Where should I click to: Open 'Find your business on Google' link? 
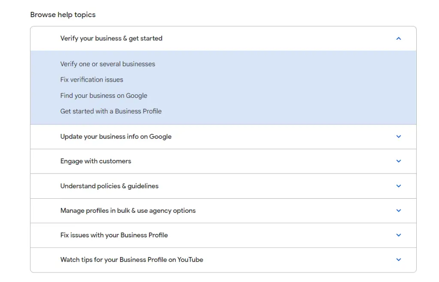click(x=104, y=96)
